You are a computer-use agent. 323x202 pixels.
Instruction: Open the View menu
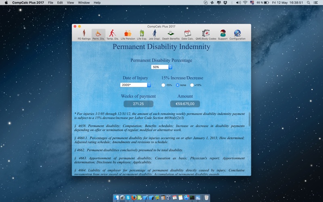tap(70, 2)
